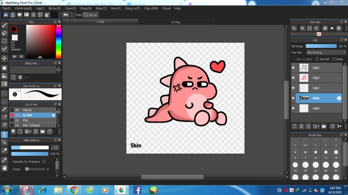The width and height of the screenshot is (348, 195).
Task: Open settings gear of Shin layer
Action: coord(339,98)
